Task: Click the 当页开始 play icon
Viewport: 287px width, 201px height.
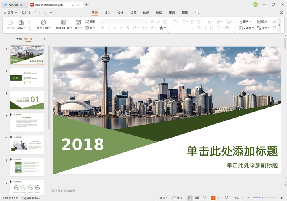Action: (x=43, y=22)
